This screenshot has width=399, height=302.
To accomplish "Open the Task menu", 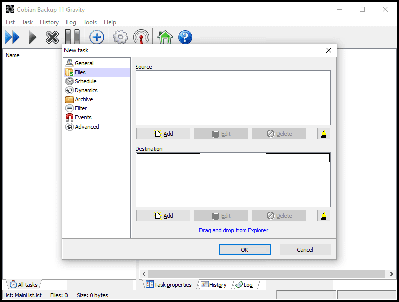I will pyautogui.click(x=27, y=22).
